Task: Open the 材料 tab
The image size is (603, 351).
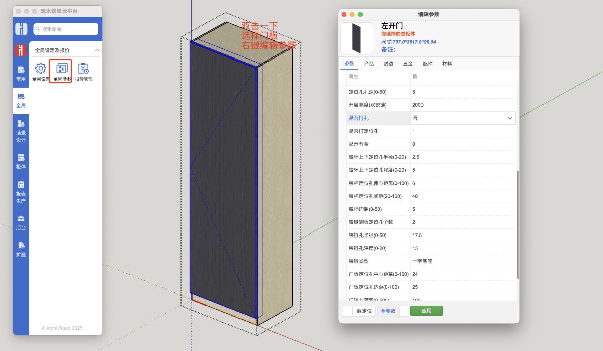Action: [x=447, y=64]
